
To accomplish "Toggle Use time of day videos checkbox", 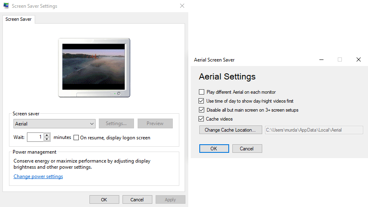I will (201, 101).
